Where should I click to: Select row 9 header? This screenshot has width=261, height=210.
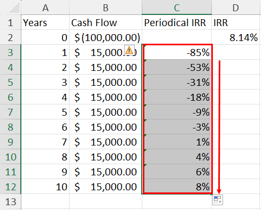pyautogui.click(x=10, y=142)
